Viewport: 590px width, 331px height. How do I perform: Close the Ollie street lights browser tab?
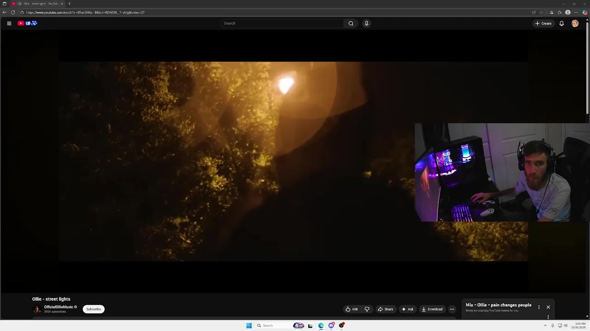pyautogui.click(x=62, y=4)
